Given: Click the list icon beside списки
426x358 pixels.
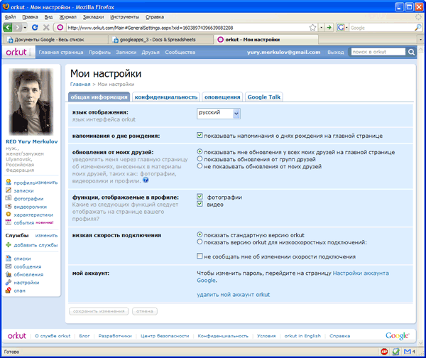Looking at the screenshot, I should pos(9,259).
